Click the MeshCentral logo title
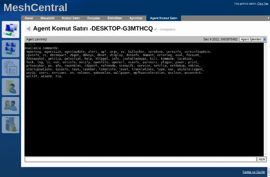Screen dimensions: 270x177 click(35, 8)
